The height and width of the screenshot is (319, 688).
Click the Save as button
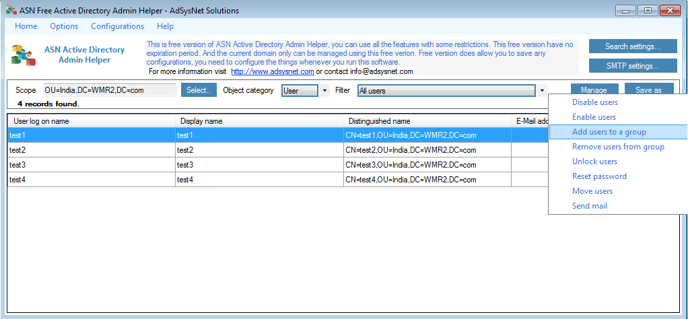[x=648, y=90]
